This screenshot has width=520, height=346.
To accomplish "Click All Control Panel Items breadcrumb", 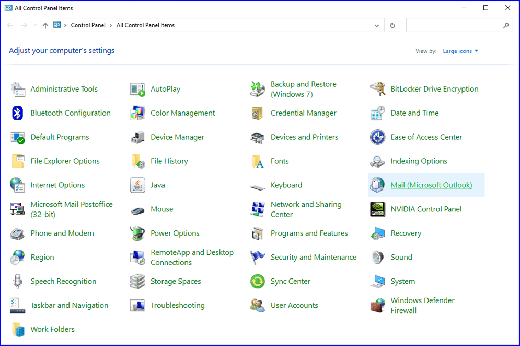I will (145, 25).
